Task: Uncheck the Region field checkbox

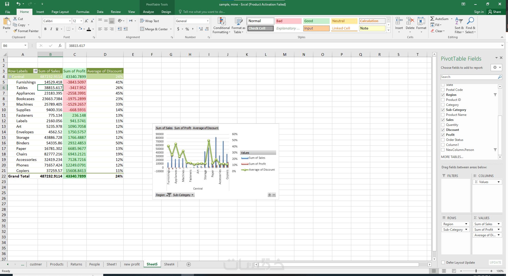Action: point(443,95)
